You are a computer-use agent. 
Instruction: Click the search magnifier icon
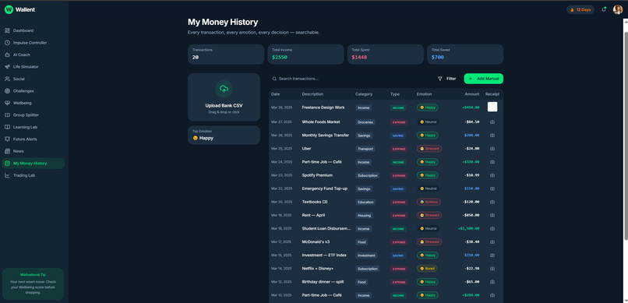(274, 79)
